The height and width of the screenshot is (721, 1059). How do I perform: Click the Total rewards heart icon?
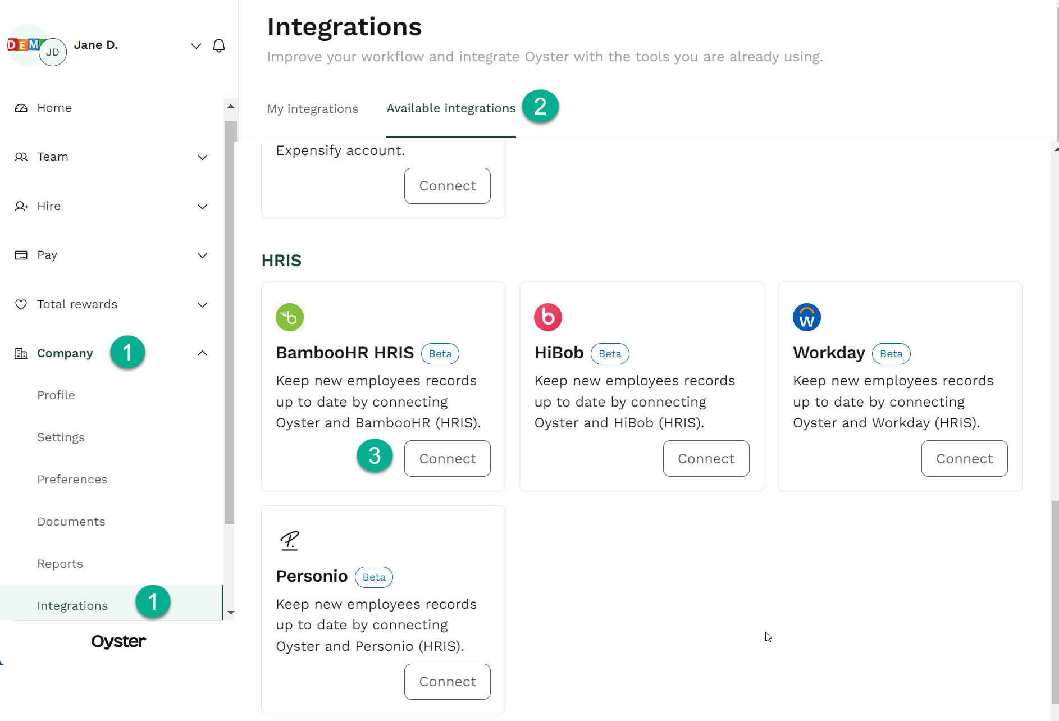21,304
